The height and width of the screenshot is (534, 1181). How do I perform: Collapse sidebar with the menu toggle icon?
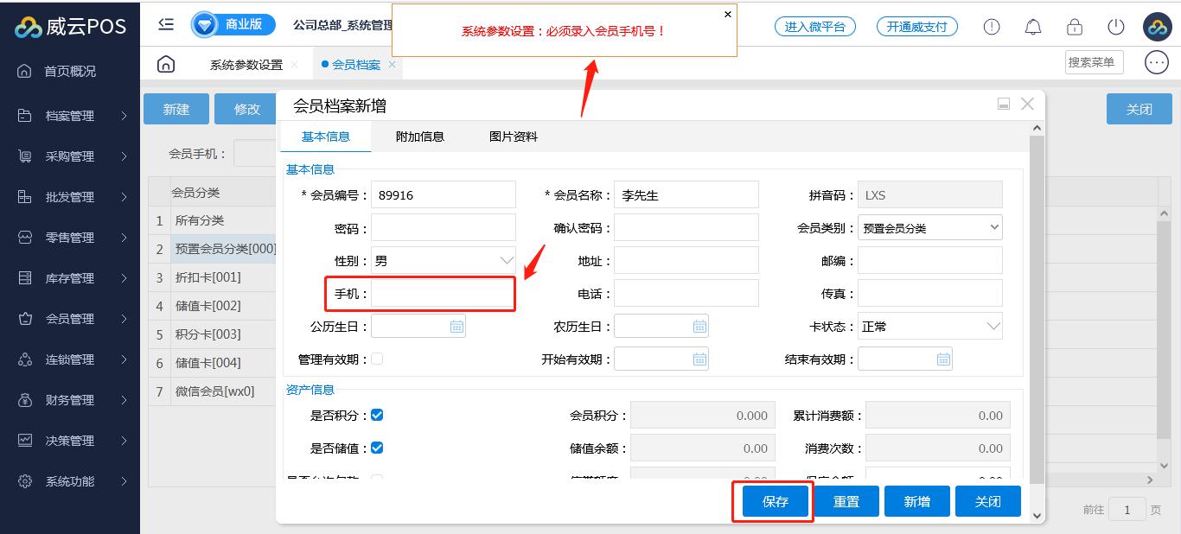(x=166, y=25)
